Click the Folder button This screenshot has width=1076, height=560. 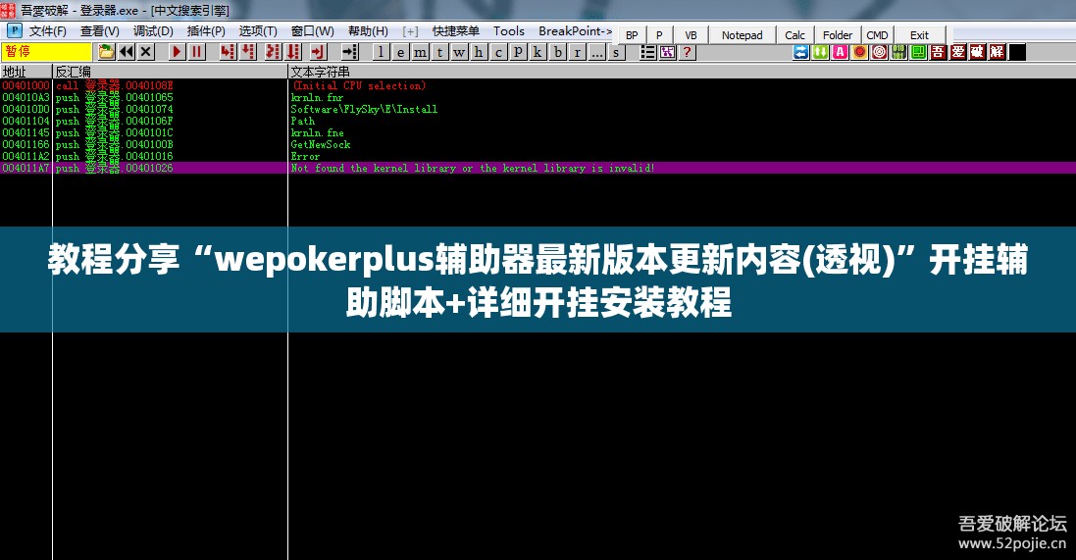coord(838,35)
